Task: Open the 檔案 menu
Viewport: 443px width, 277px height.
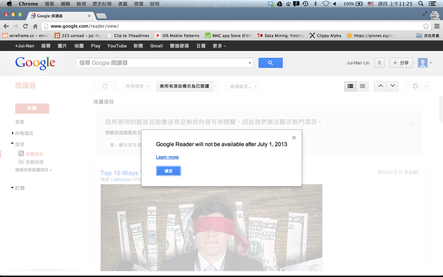Action: point(49,3)
